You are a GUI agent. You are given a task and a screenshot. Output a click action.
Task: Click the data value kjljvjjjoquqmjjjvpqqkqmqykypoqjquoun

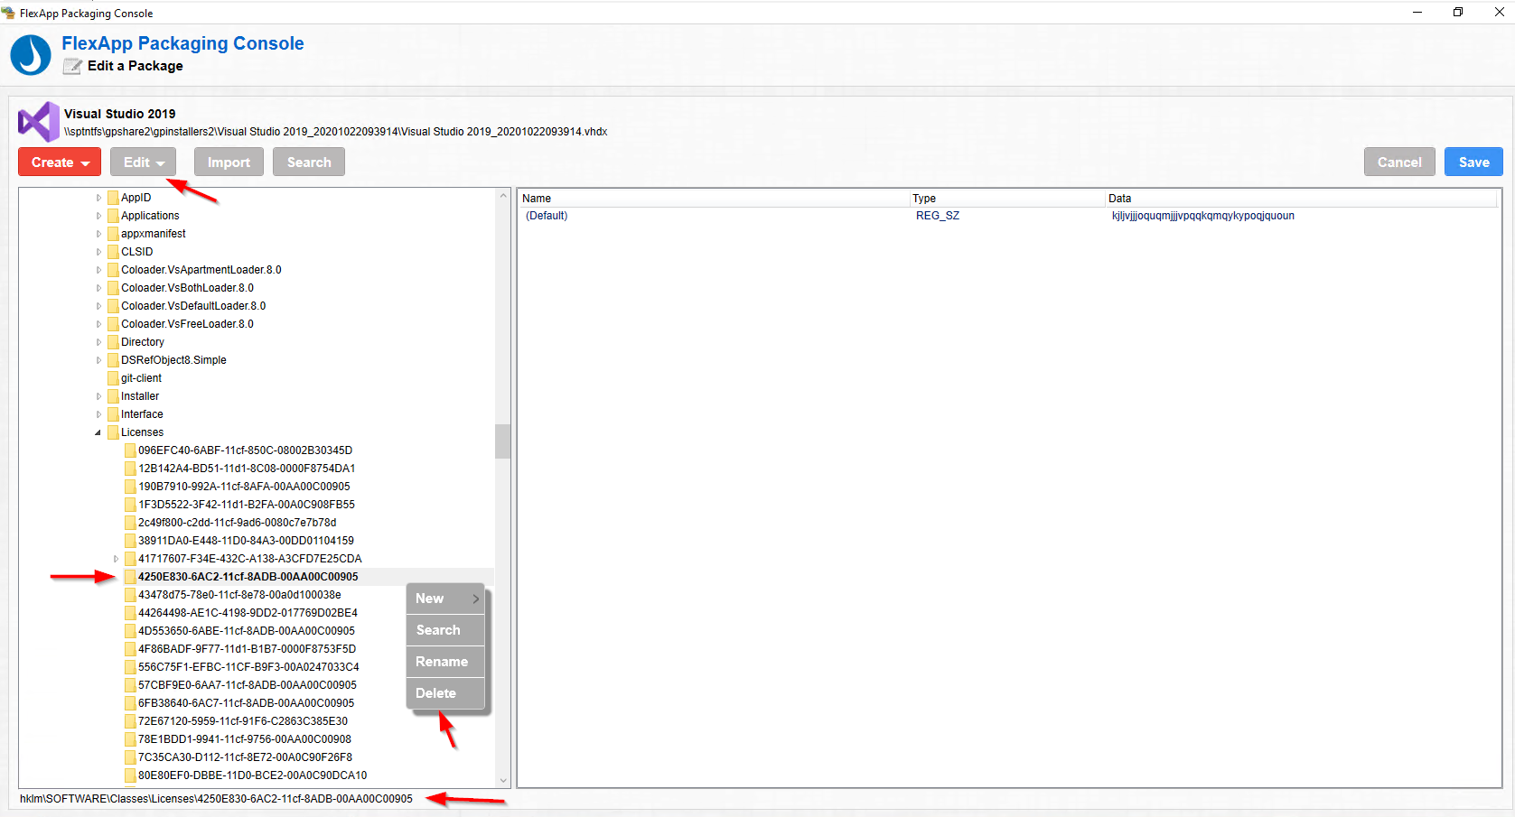click(1203, 216)
